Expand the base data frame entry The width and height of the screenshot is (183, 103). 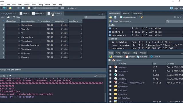110,28
